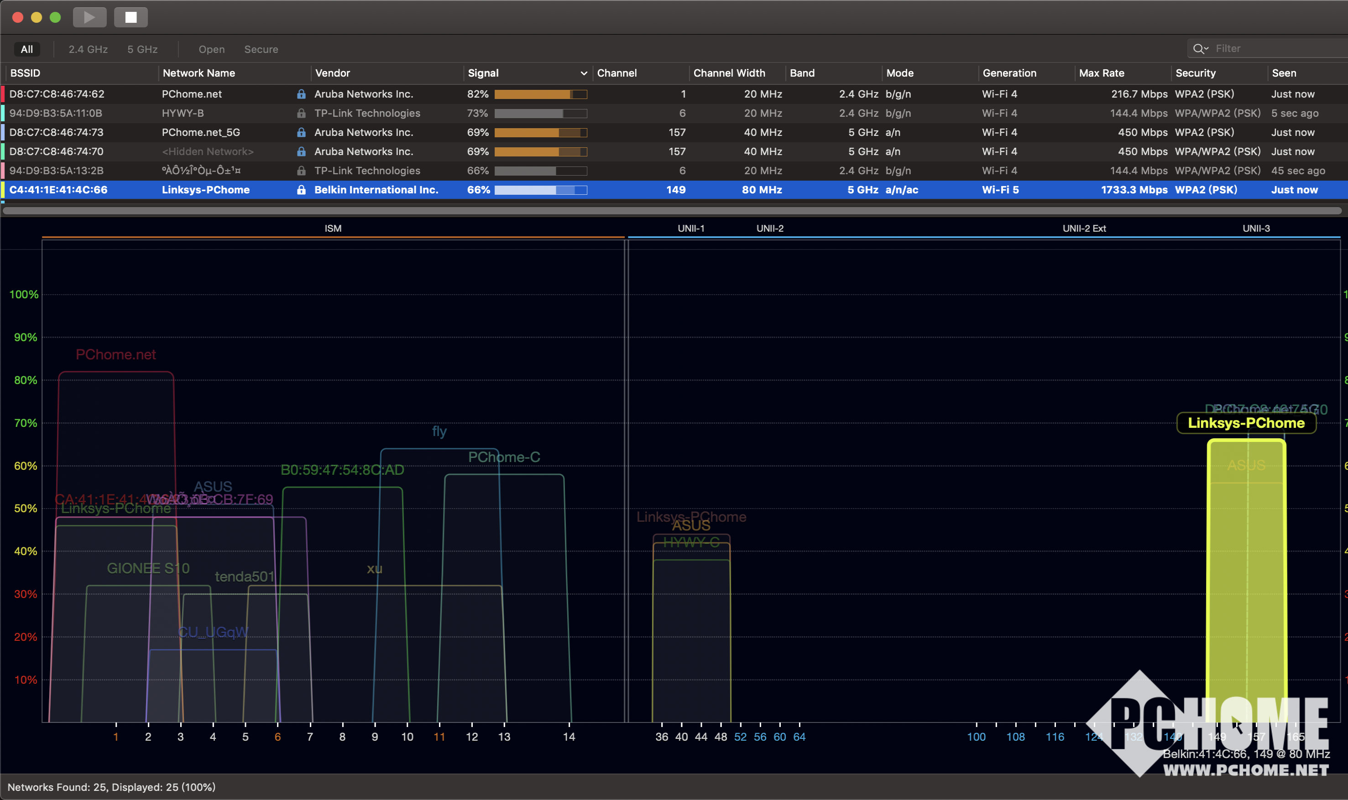Click the lock icon on PChome.net_5G row
Viewport: 1348px width, 800px height.
(x=302, y=132)
